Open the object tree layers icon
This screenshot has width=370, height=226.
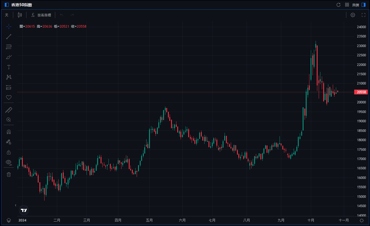(9, 220)
